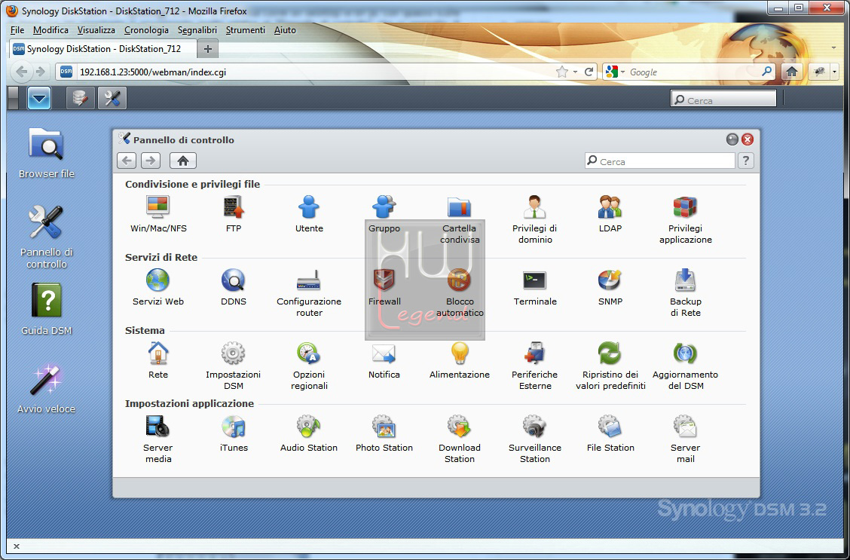
Task: Open Surveillance Station settings
Action: (535, 439)
